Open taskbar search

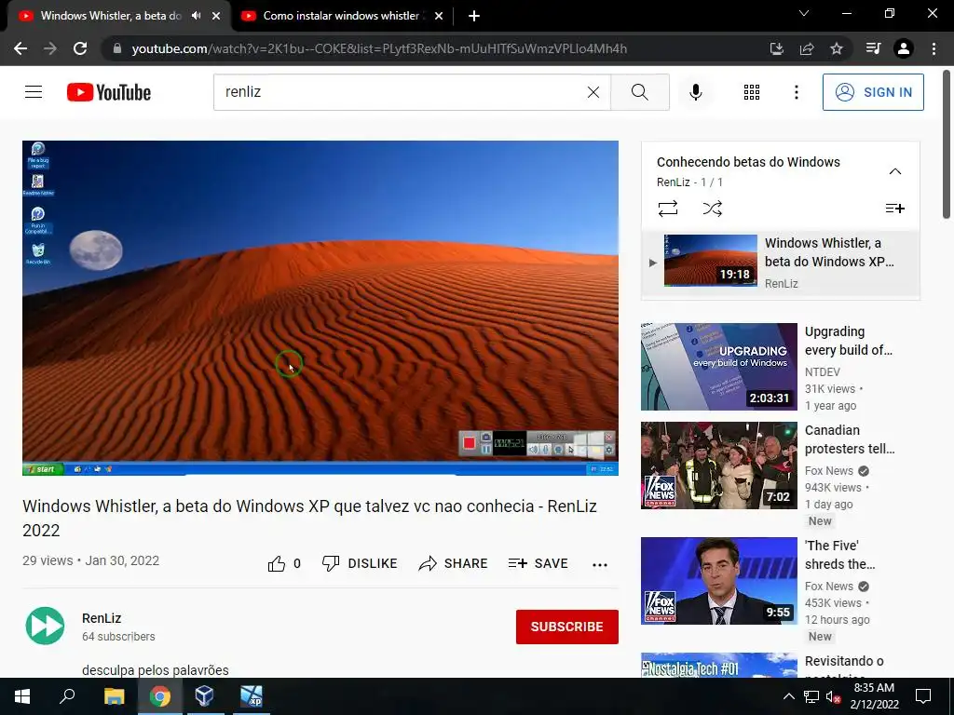(67, 696)
